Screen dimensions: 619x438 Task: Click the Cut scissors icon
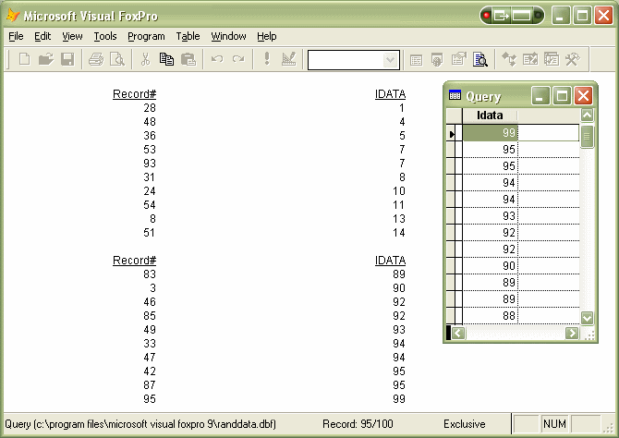[145, 59]
